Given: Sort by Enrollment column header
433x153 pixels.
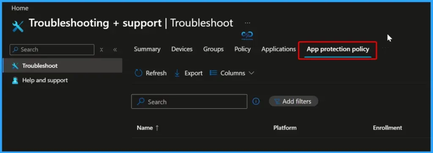Looking at the screenshot, I should 387,128.
